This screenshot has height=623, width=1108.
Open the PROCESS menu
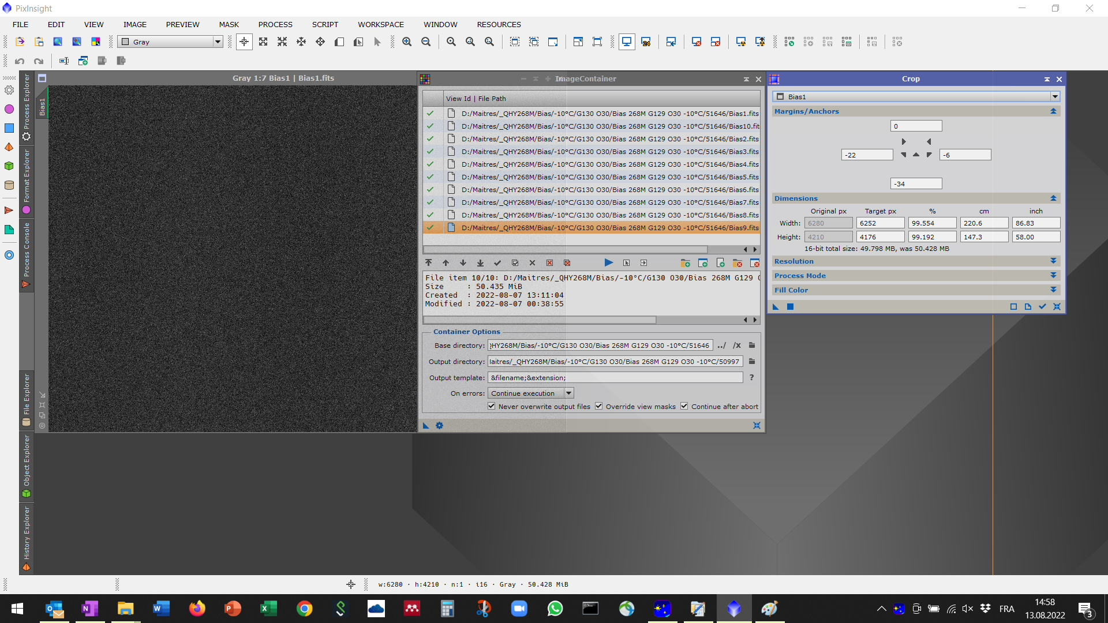[275, 24]
